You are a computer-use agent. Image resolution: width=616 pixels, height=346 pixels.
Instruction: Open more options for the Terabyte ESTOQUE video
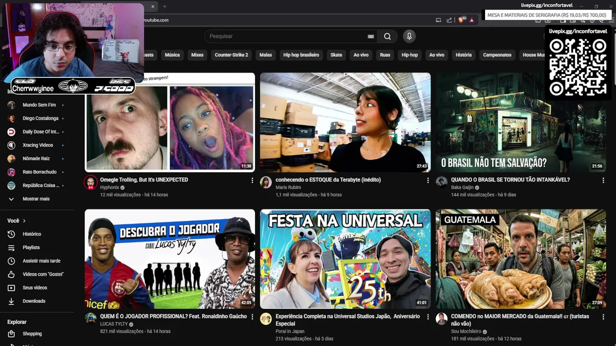click(x=428, y=180)
